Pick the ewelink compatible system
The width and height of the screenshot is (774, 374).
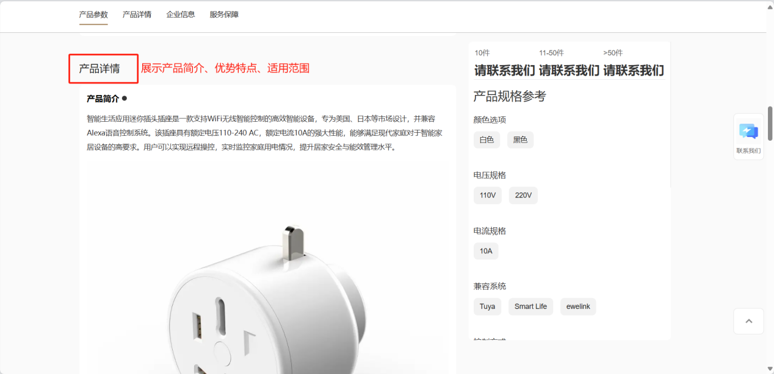[x=578, y=306]
